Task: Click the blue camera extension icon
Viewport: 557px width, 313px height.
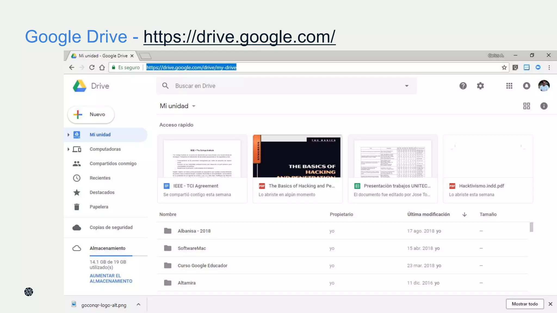Action: [x=538, y=67]
